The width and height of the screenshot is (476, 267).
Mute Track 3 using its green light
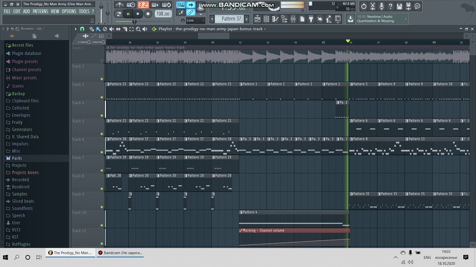[x=102, y=97]
